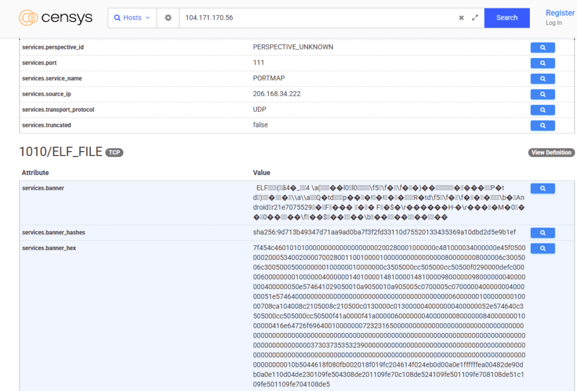Search the services.banner_hashes sha256 value
The image size is (577, 391).
542,232
